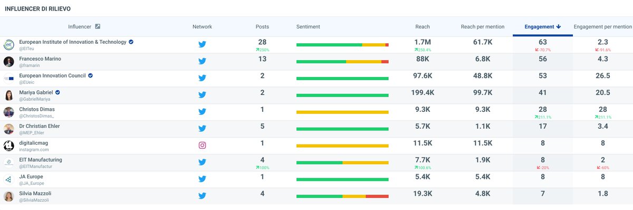The image size is (633, 210).
Task: Click the @MEP_Ehler handle
Action: (x=32, y=133)
